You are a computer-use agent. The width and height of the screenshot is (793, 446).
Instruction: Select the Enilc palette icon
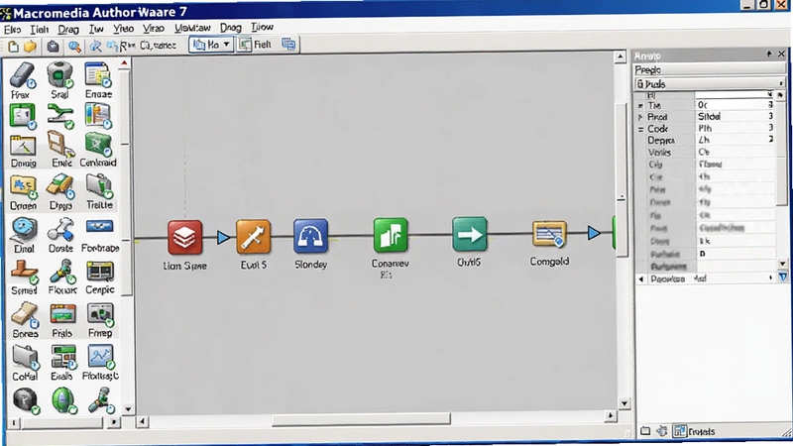pos(60,144)
